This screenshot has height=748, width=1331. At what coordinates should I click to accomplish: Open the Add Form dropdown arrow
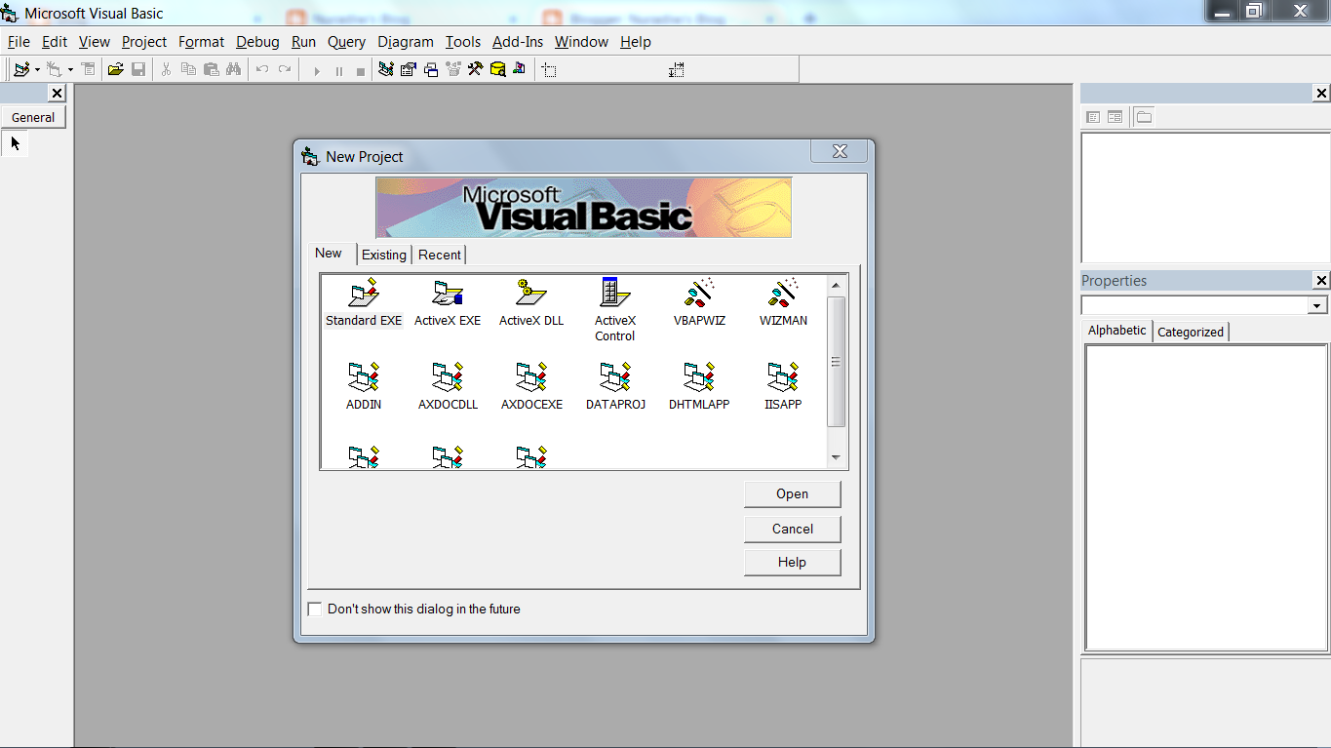point(68,69)
